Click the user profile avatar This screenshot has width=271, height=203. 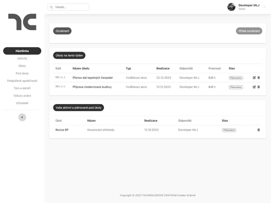[231, 7]
